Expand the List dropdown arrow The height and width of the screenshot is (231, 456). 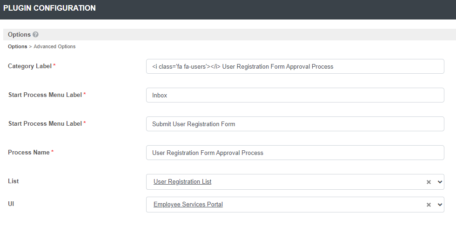[440, 182]
